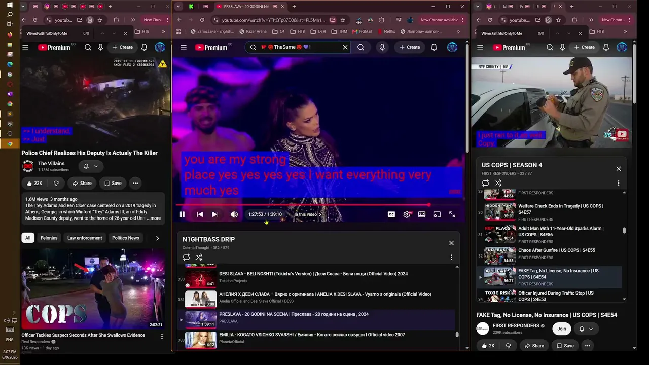Like the FAKE Tag video (2K)
The height and width of the screenshot is (365, 649).
click(x=488, y=346)
